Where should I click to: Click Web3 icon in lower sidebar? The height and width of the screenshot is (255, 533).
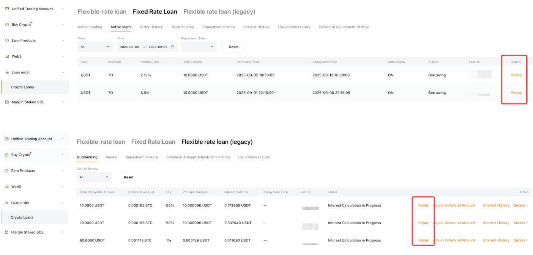6,187
